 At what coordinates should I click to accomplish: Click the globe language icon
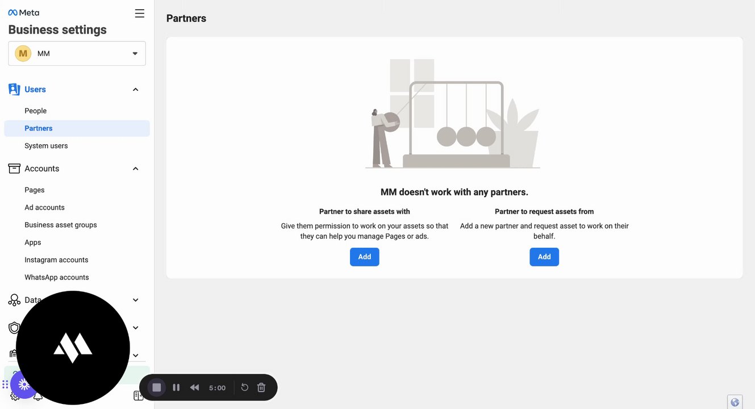[735, 402]
